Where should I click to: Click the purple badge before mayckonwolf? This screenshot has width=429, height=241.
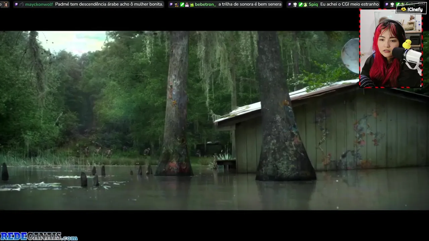click(x=16, y=4)
